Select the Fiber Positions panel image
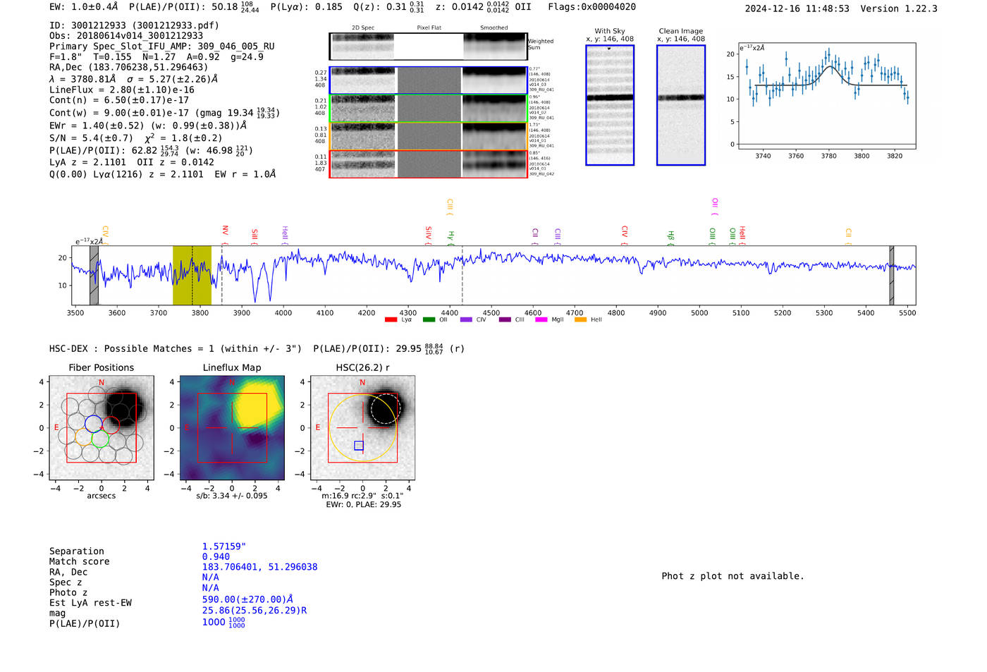The height and width of the screenshot is (672, 987). pos(102,428)
